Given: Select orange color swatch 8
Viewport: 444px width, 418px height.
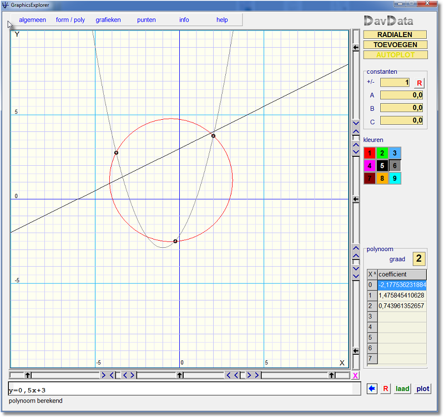Looking at the screenshot, I should tap(382, 179).
